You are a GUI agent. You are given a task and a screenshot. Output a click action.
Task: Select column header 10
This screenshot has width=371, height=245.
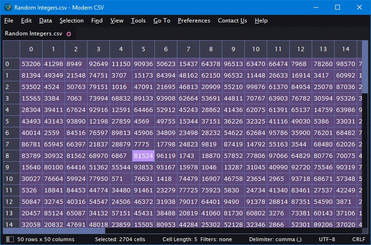point(256,49)
